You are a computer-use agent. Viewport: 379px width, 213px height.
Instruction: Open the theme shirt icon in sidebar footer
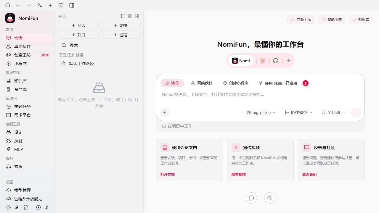(x=26, y=207)
